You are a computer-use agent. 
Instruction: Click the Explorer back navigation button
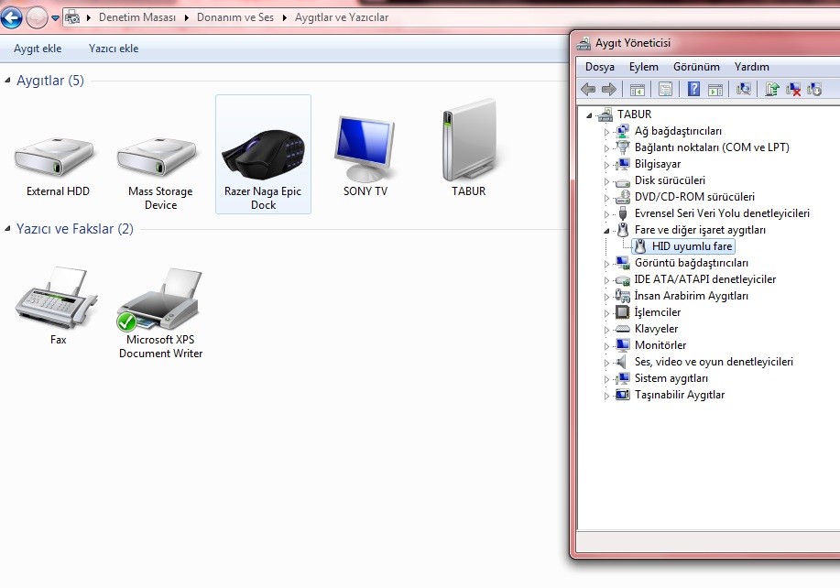pyautogui.click(x=11, y=17)
